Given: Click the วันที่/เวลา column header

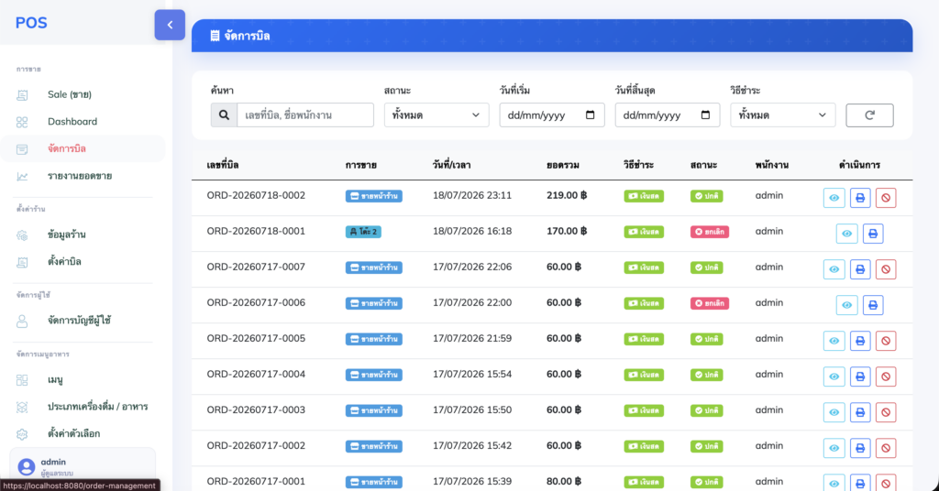Looking at the screenshot, I should (x=451, y=165).
